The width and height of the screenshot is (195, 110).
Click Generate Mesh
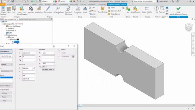click(x=115, y=11)
